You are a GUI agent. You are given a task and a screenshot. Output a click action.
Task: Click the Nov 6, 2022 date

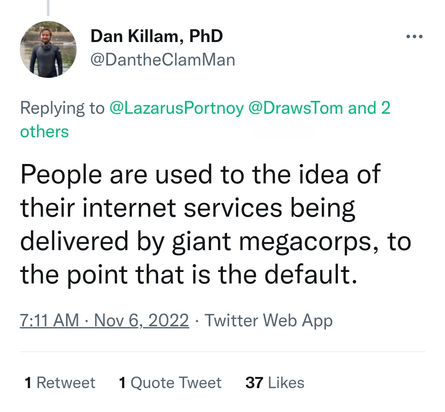pos(141,321)
